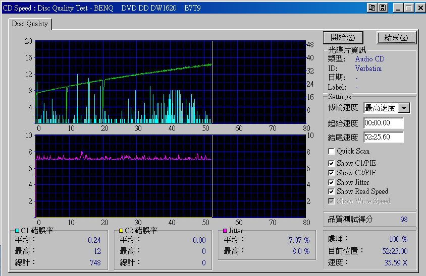Click the C2 average value 0.00
Screen dimensions: 426x276
pos(199,240)
